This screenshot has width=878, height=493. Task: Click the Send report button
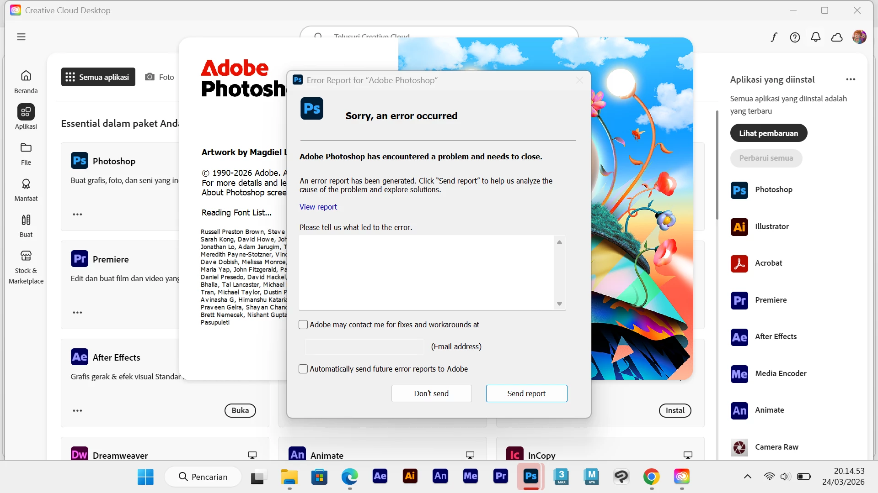point(526,393)
